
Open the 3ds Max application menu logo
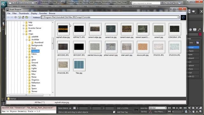coord(4,5)
